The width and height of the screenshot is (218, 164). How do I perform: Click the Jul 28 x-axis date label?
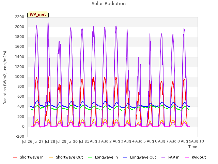coord(50,141)
